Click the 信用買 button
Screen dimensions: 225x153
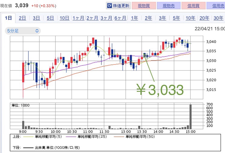[193, 6]
